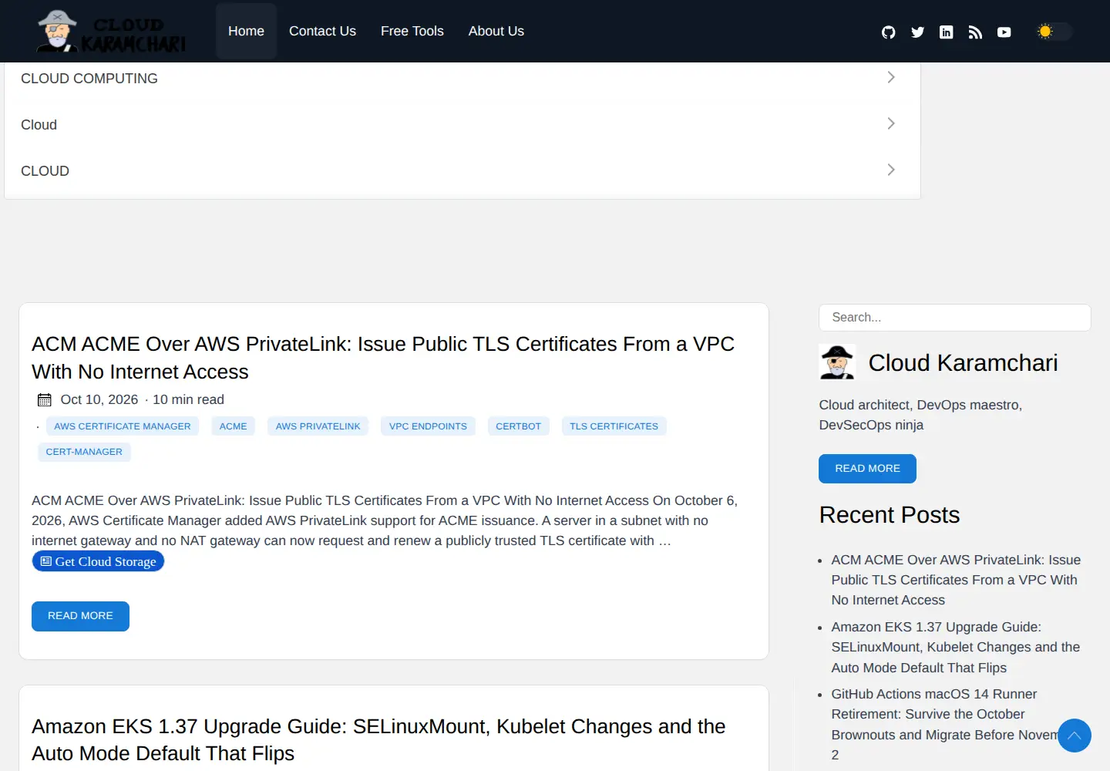Click the Cloud Karamchari sidebar heading
The width and height of the screenshot is (1110, 771).
[x=963, y=362]
